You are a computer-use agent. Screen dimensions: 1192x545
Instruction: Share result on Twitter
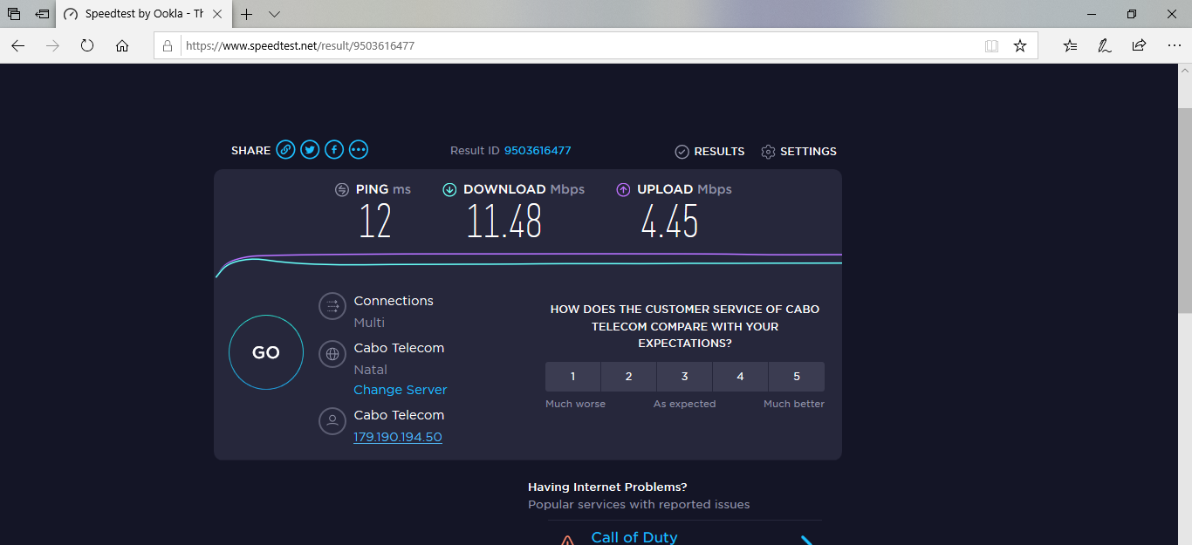(310, 150)
